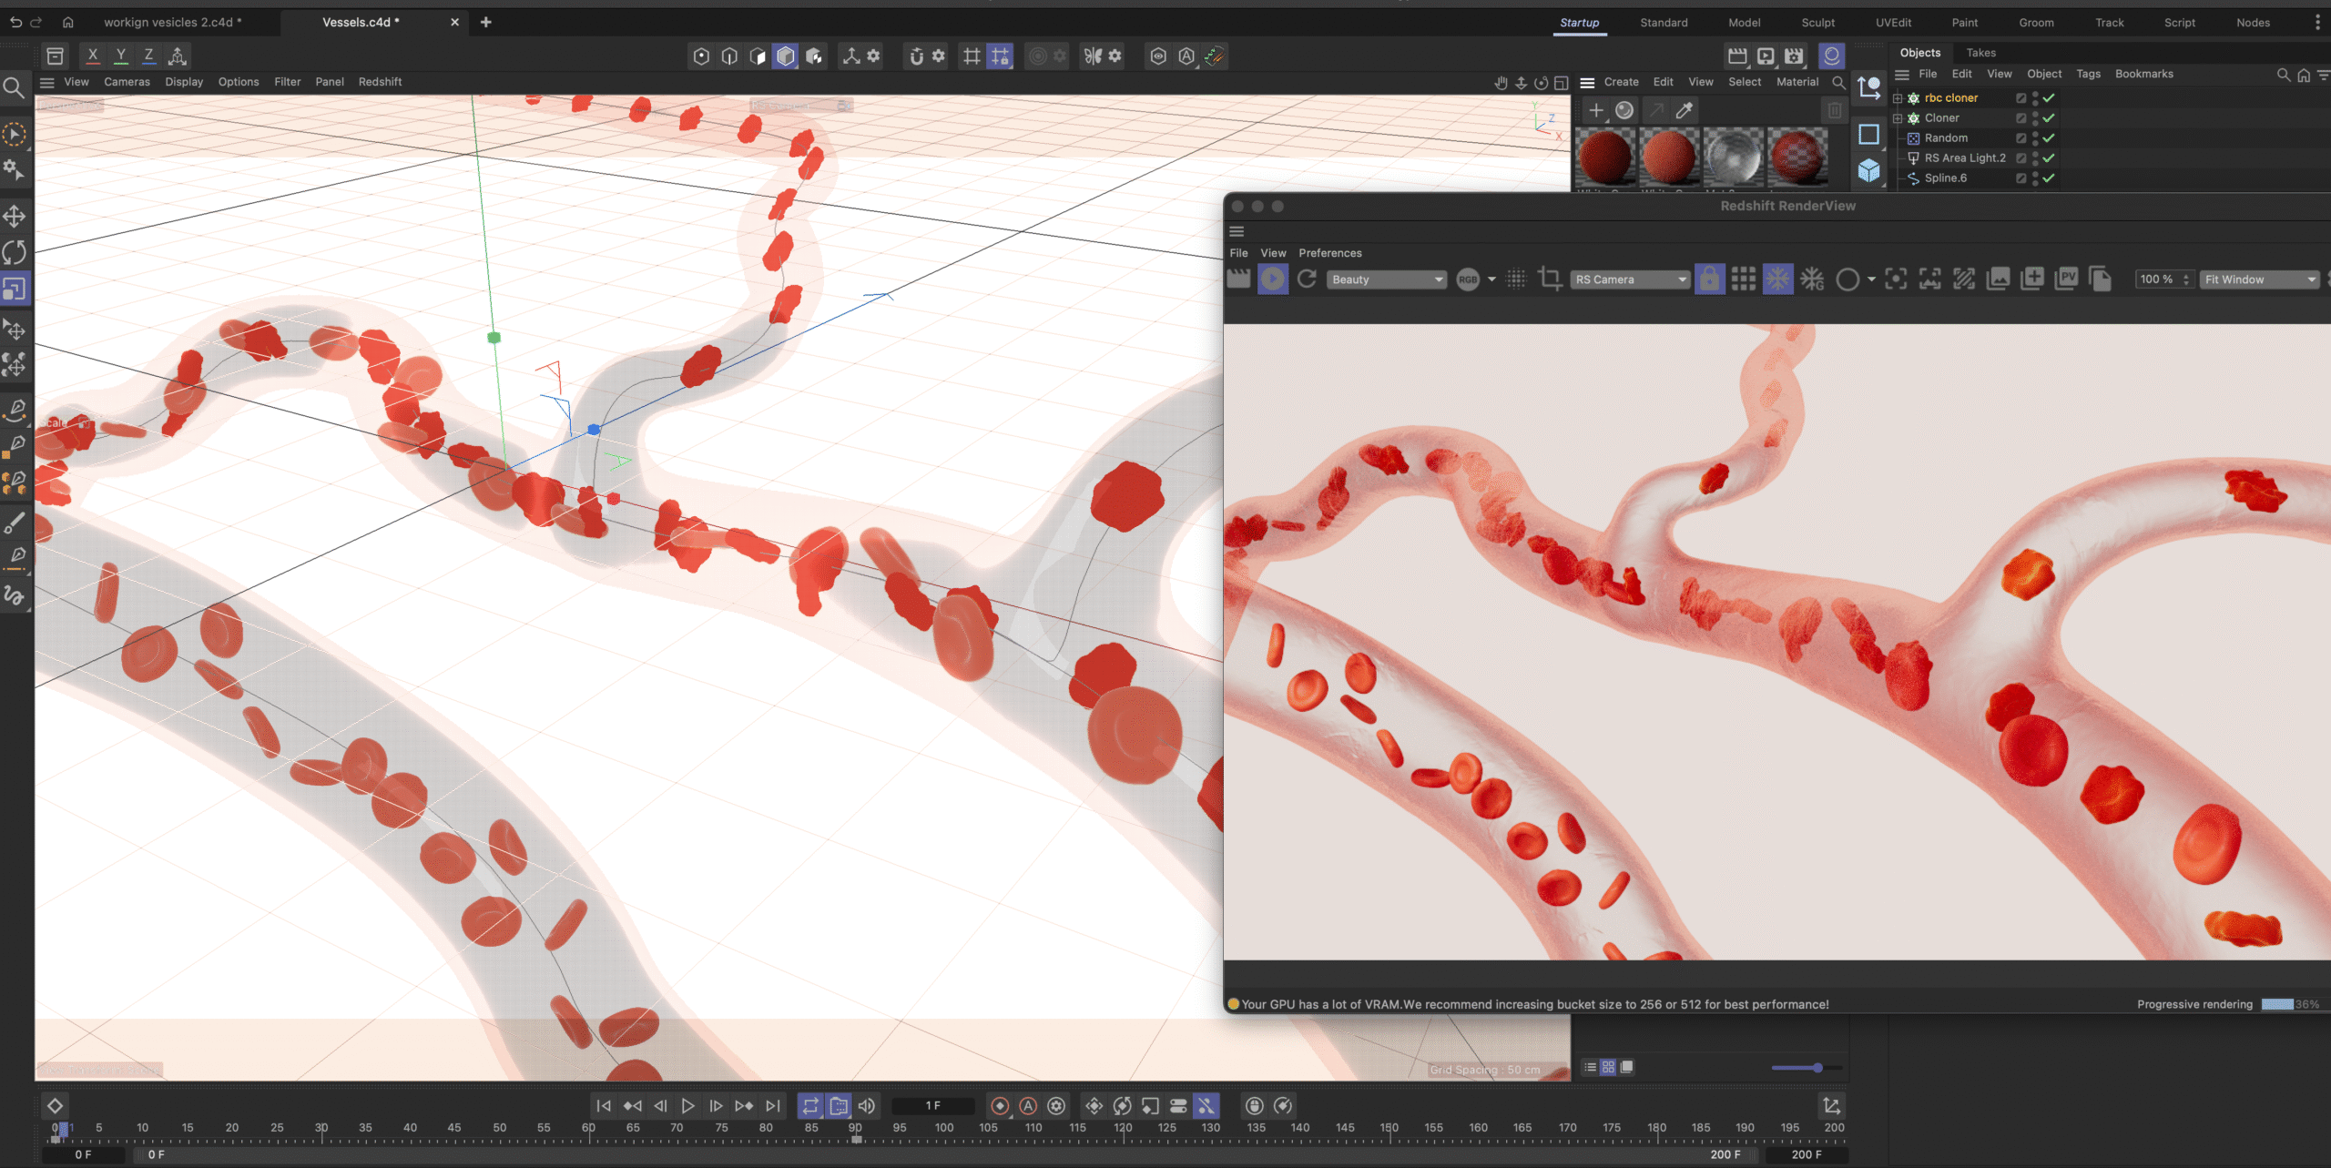This screenshot has width=2331, height=1168.
Task: Toggle enable checkmark for RS Area Light.2
Action: point(2049,158)
